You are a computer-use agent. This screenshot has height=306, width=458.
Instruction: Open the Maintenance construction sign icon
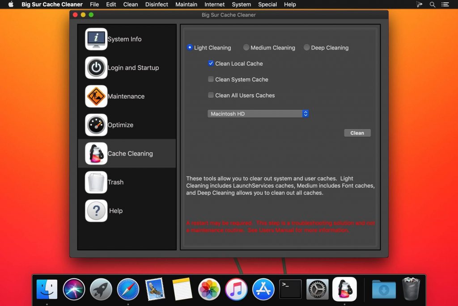coord(96,96)
